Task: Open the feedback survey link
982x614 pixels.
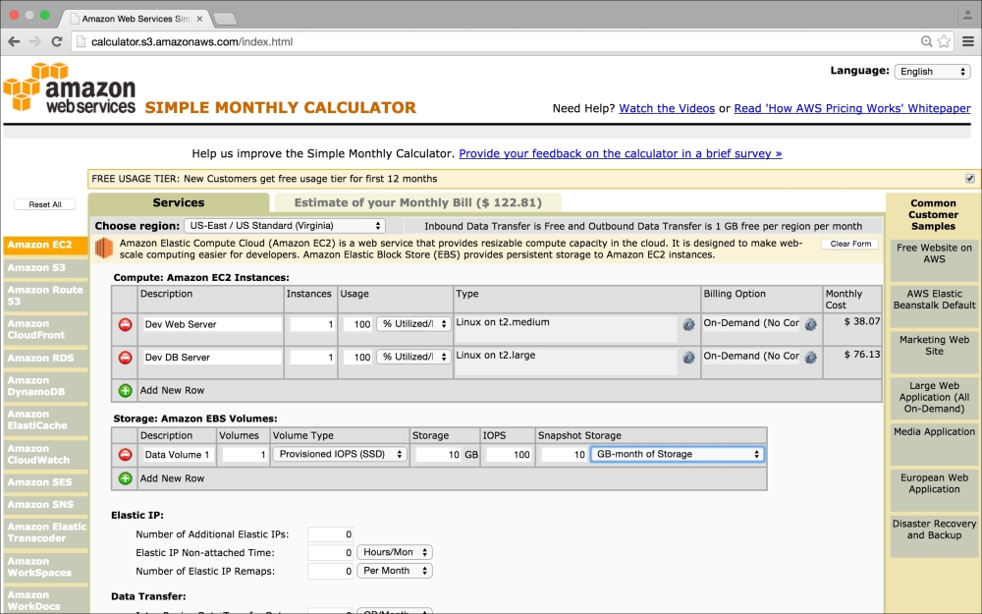Action: click(x=620, y=153)
